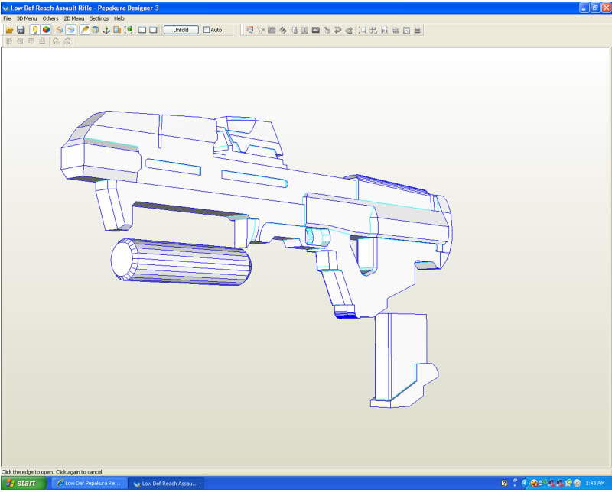Click the dashed-rectangle selection icon in 2D toolbar

pyautogui.click(x=363, y=30)
